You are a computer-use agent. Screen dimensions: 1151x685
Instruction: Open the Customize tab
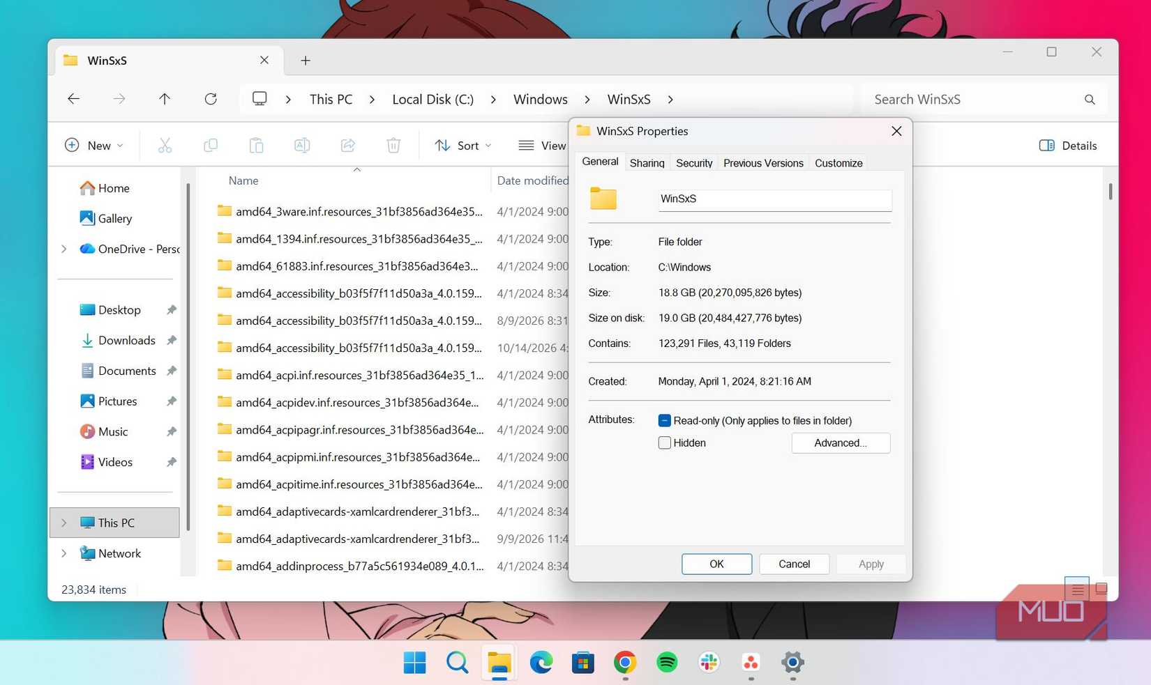(x=838, y=163)
